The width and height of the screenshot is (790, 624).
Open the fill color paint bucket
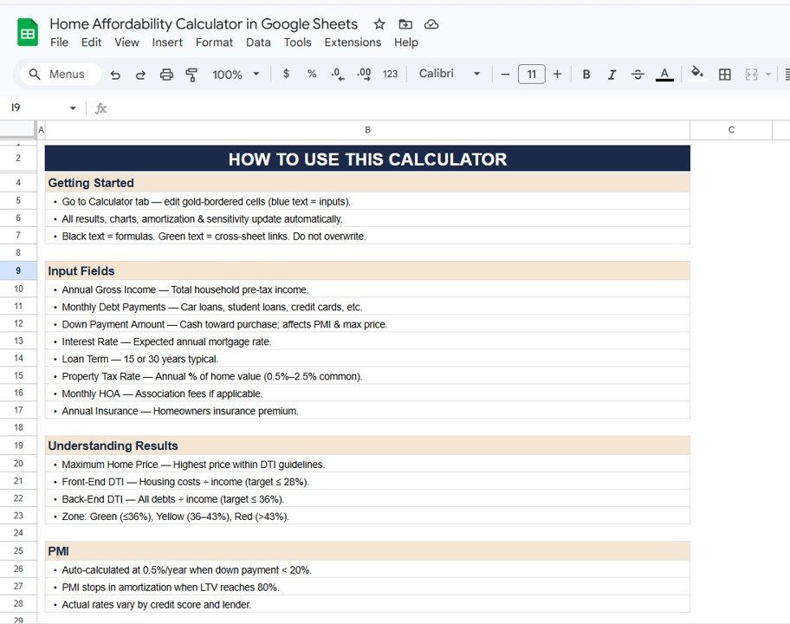pos(697,74)
